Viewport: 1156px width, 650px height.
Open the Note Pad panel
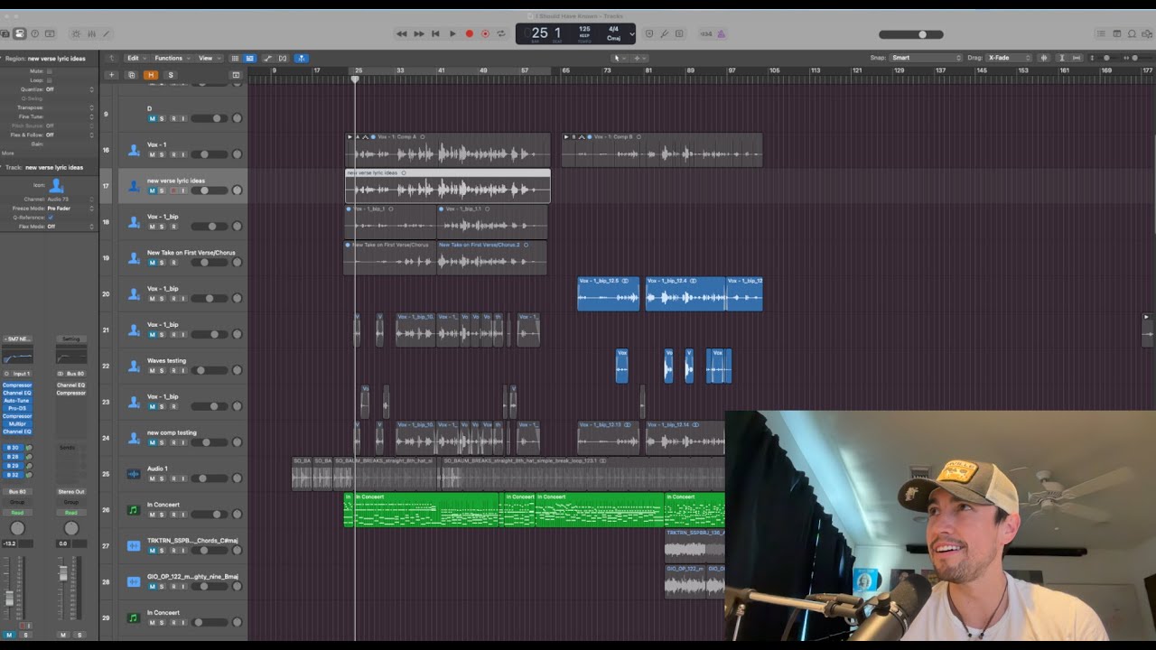point(1117,33)
